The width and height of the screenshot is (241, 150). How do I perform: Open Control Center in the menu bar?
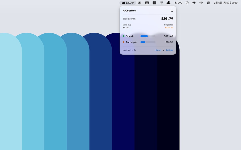point(209,3)
